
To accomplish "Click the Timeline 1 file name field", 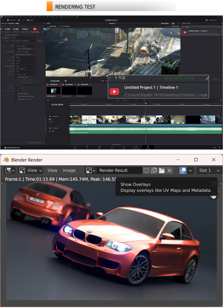I will (x=23, y=38).
